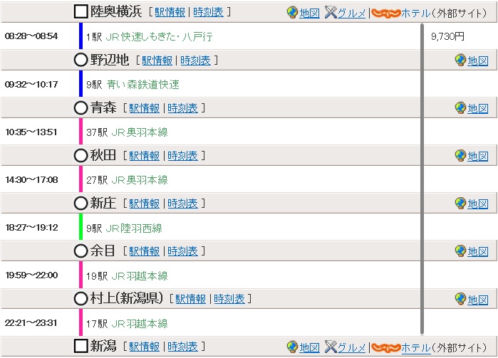Click circle station marker for 余目

[x=81, y=251]
